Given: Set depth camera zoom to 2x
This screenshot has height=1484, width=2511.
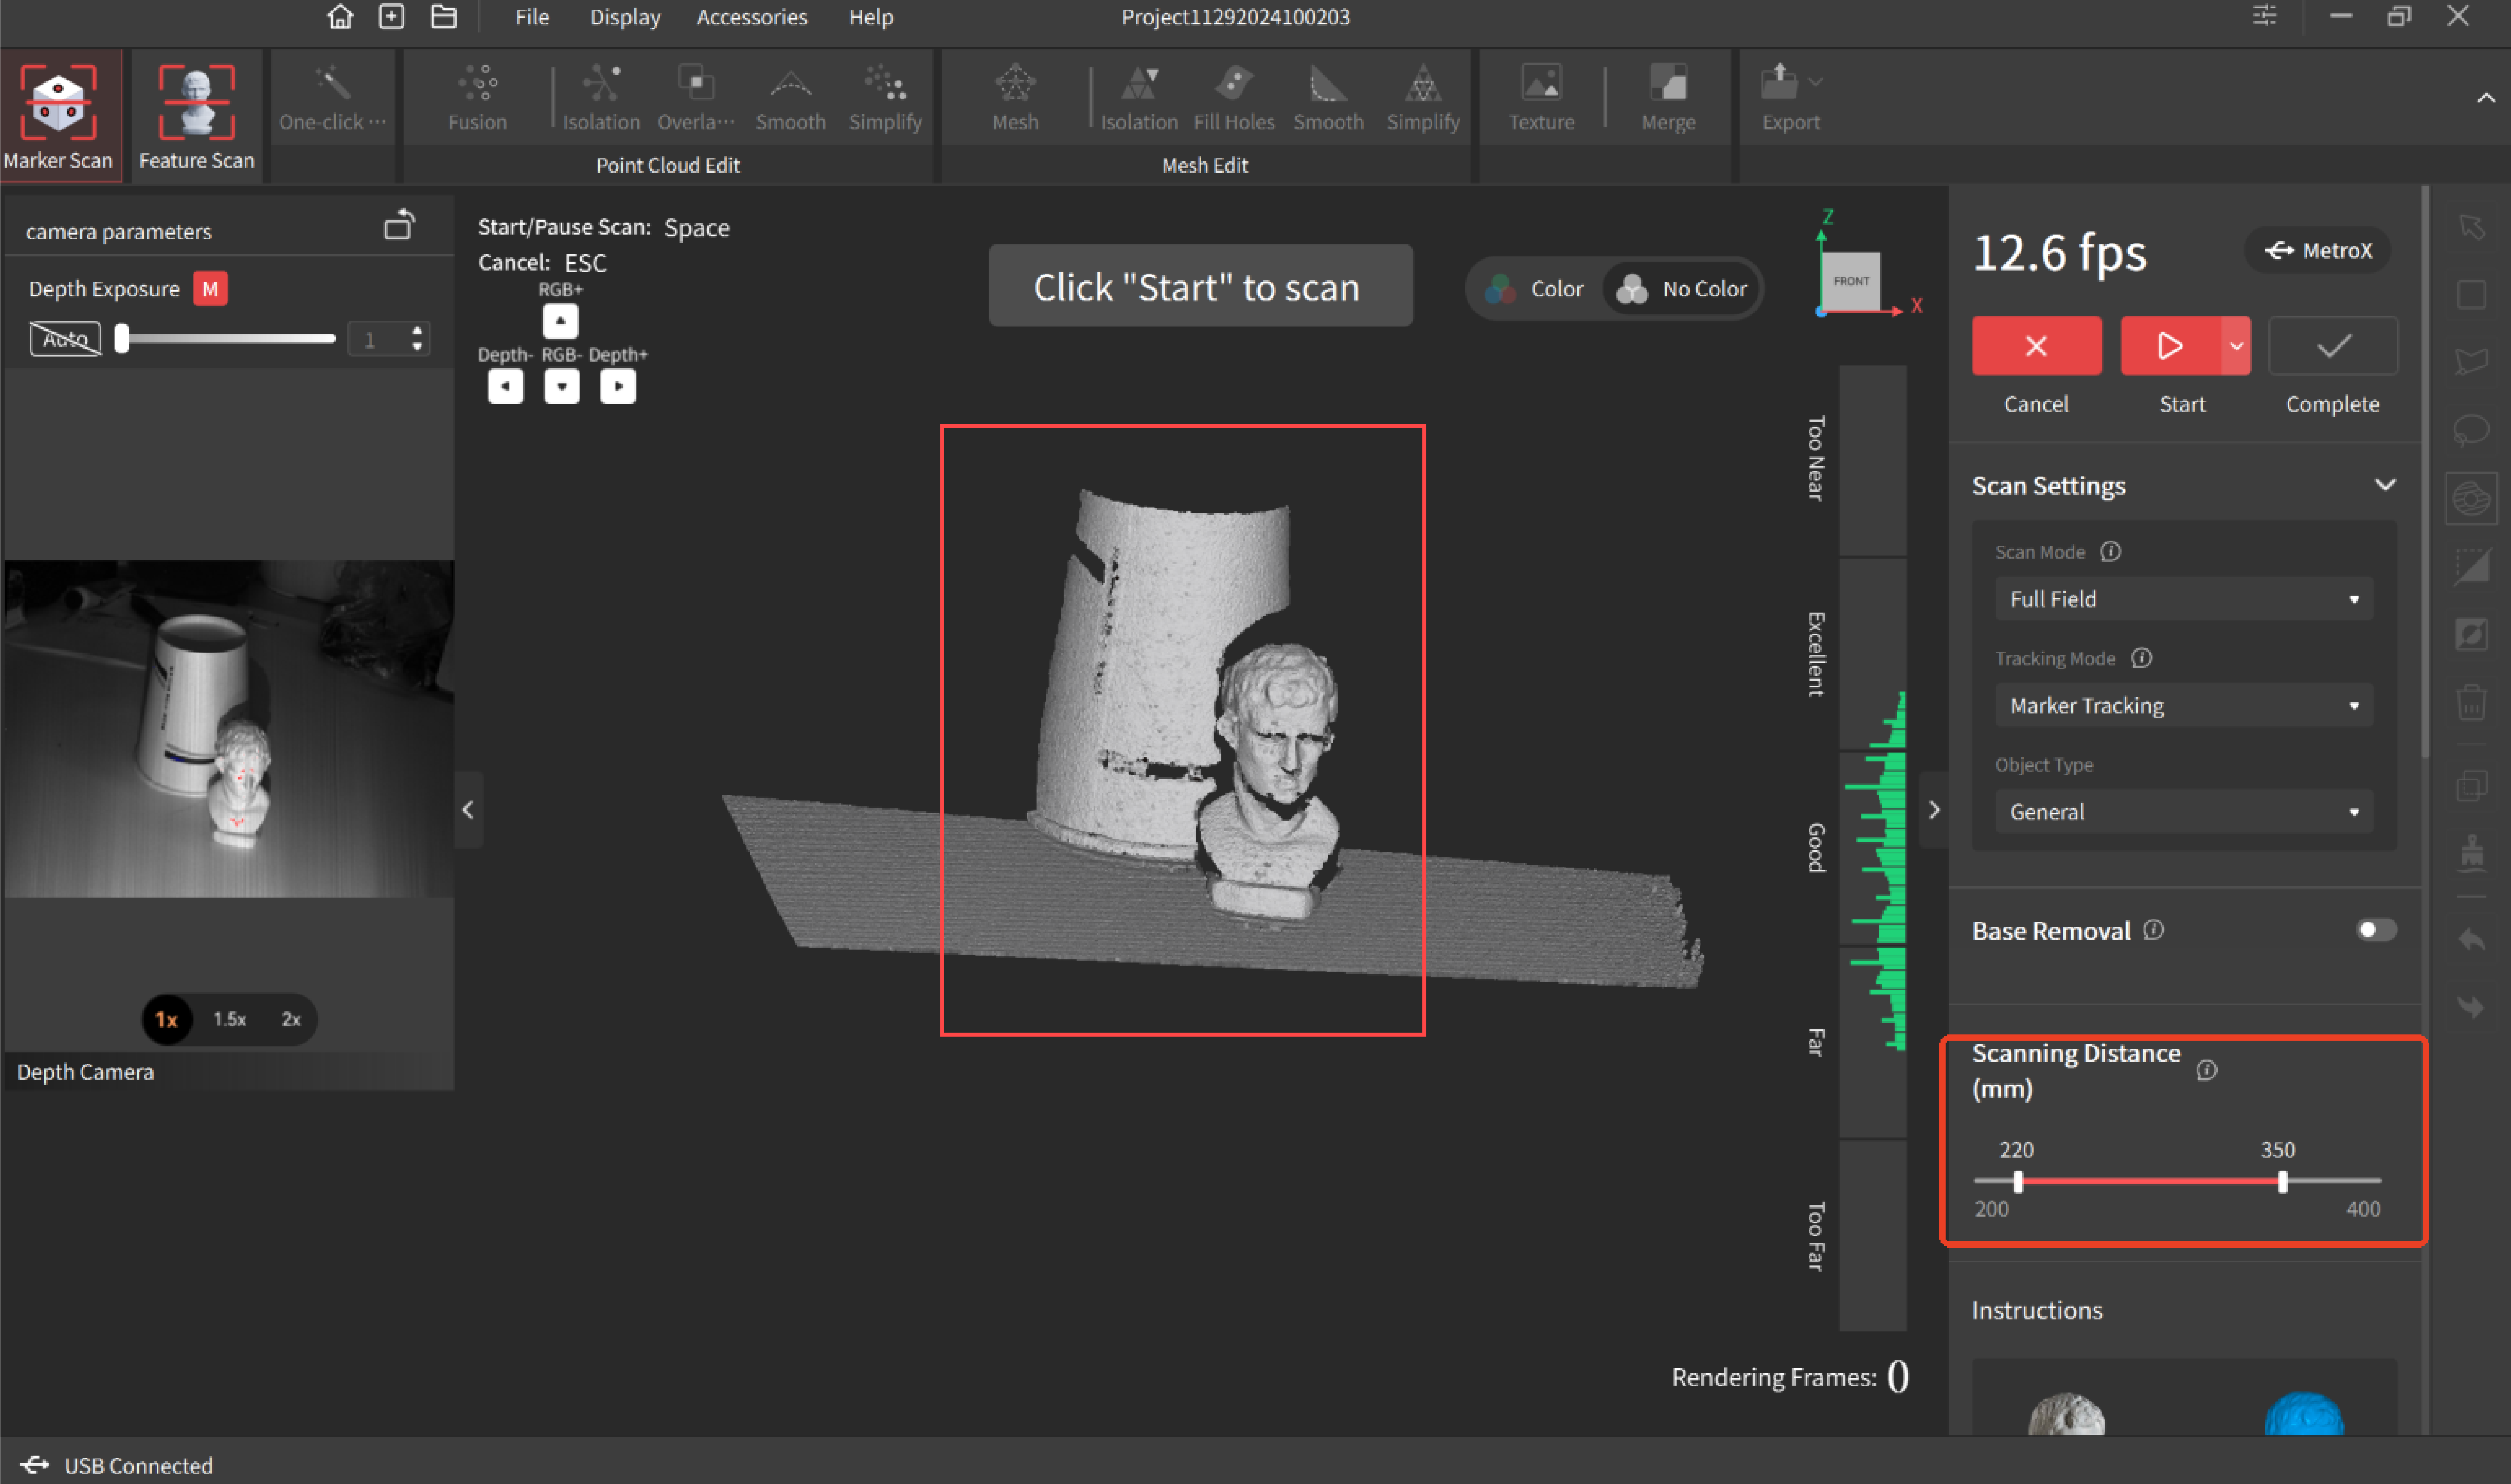Looking at the screenshot, I should 291,1019.
